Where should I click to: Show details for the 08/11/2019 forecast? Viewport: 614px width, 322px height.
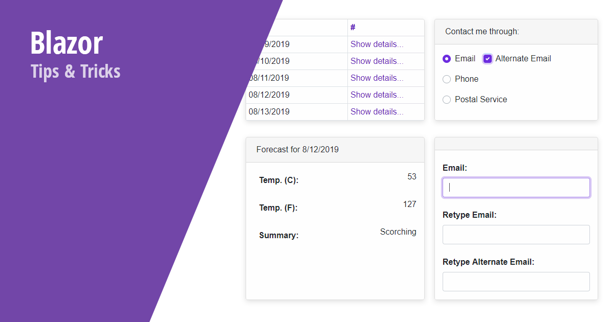377,78
